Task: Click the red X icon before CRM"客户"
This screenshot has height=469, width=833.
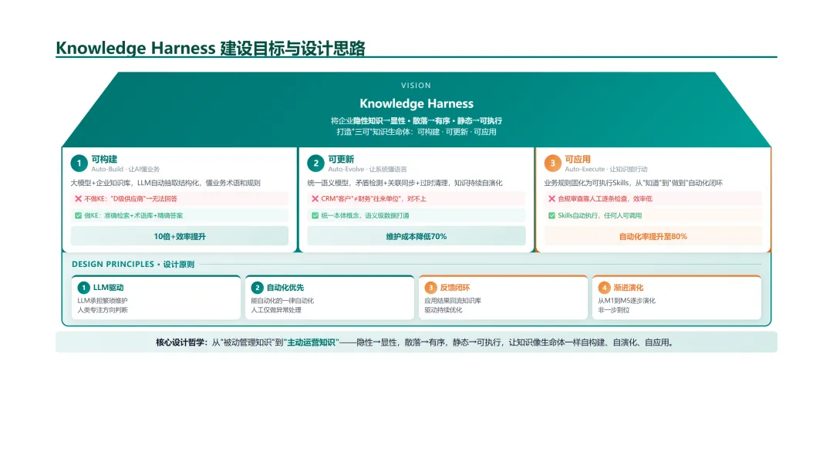Action: point(315,199)
